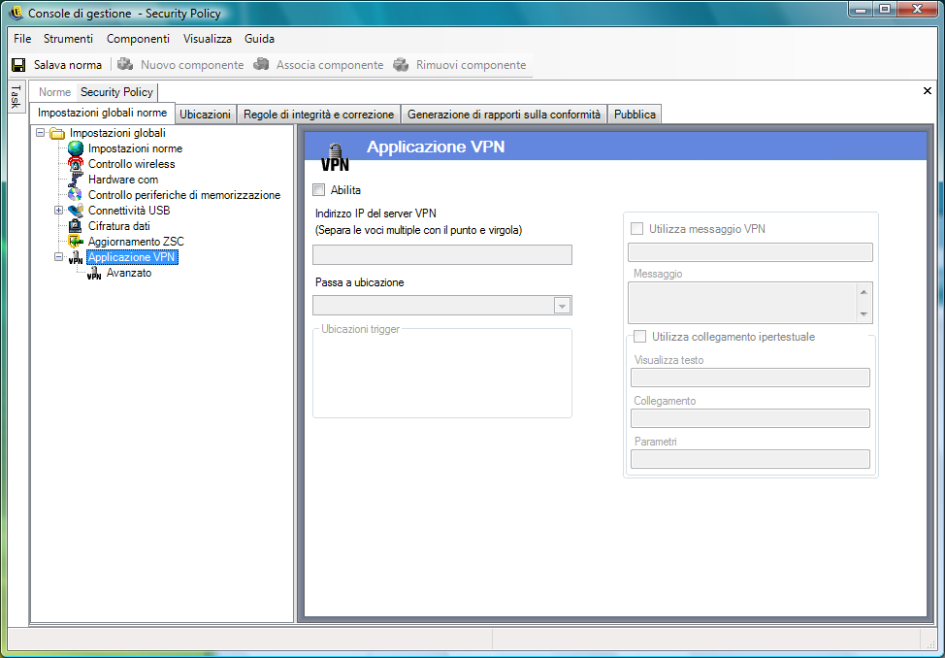Click the Avanzato VPN icon

click(94, 274)
